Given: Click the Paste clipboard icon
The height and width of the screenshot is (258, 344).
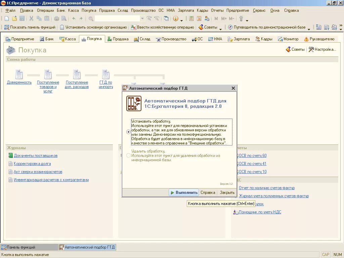Looking at the screenshot, I should [47, 19].
